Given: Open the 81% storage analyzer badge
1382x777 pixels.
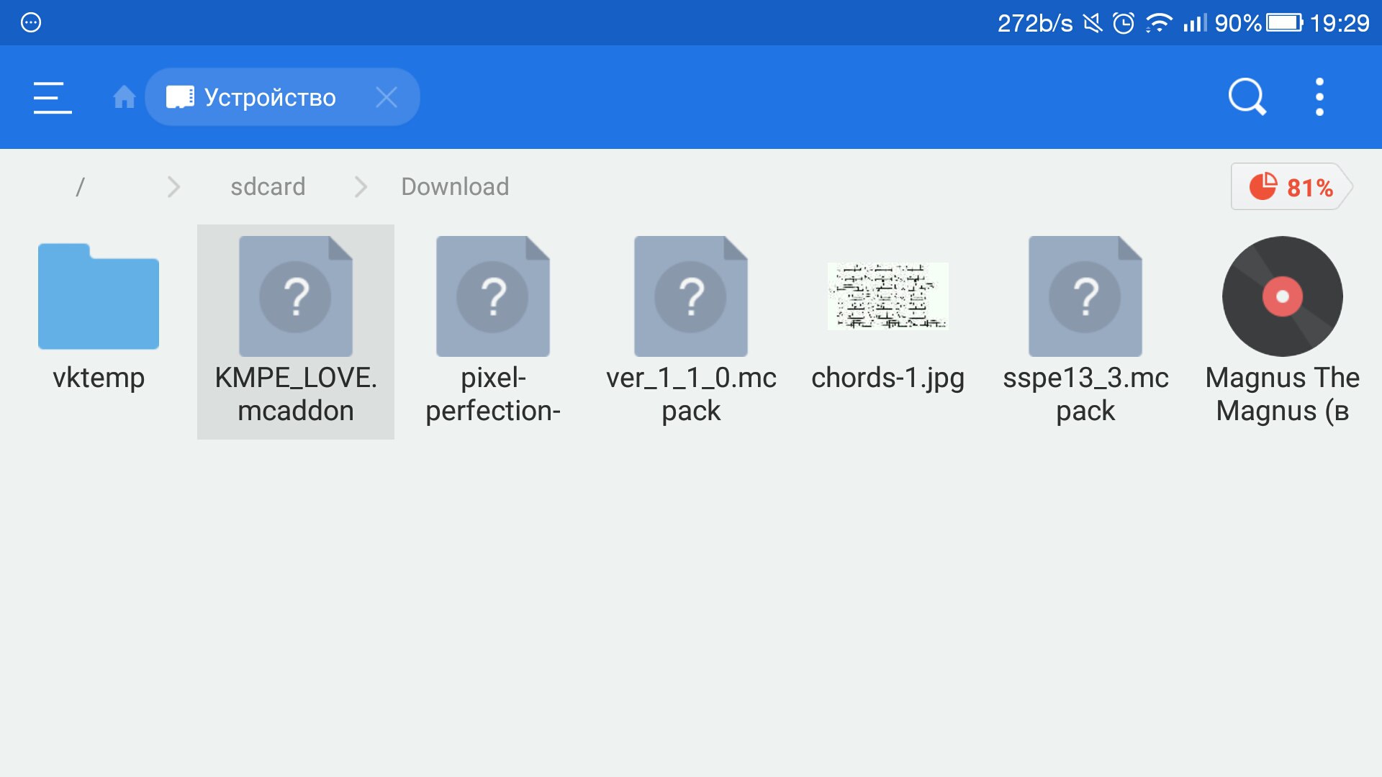Looking at the screenshot, I should (1291, 187).
